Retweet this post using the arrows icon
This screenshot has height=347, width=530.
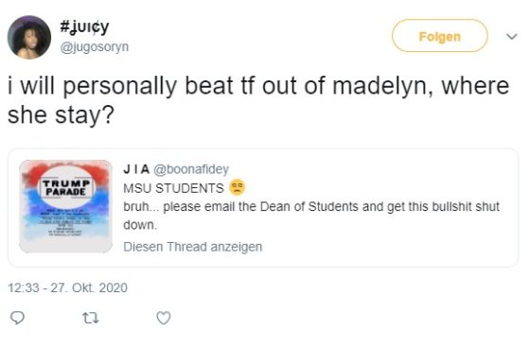tap(91, 318)
